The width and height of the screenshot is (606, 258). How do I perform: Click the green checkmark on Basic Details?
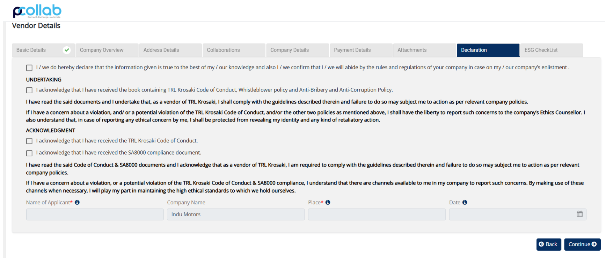[67, 50]
